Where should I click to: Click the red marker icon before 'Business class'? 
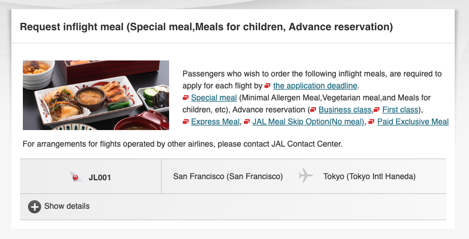pos(313,110)
